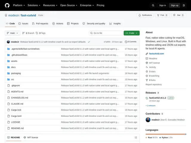Screen dimensions: 191x143
Task: Select the README tab below file list
Action: pyautogui.click(x=13, y=138)
